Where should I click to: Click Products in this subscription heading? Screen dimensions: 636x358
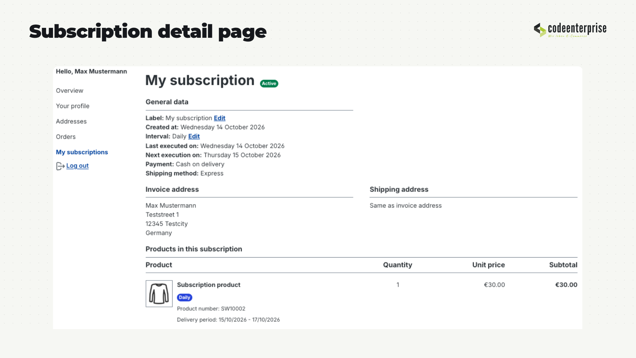tap(194, 249)
